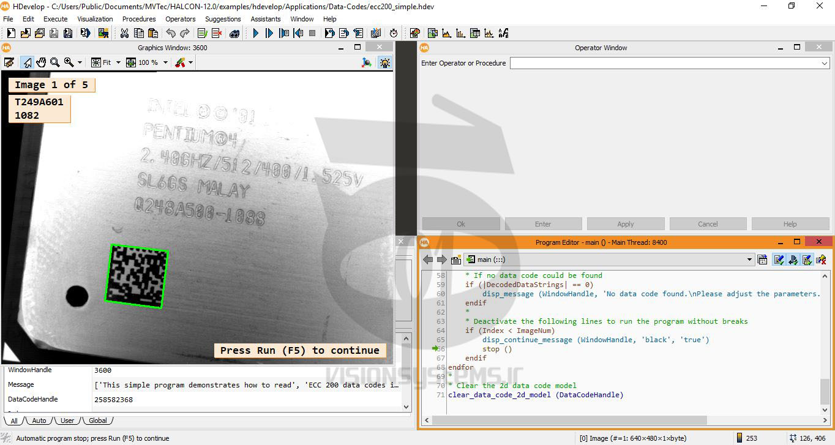Toggle the down-arrow icon in Program Editor toolbar
The width and height of the screenshot is (835, 445).
pos(793,260)
